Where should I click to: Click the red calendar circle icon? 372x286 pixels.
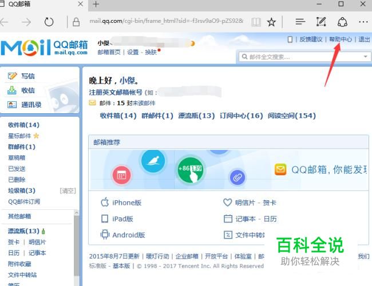pyautogui.click(x=121, y=175)
